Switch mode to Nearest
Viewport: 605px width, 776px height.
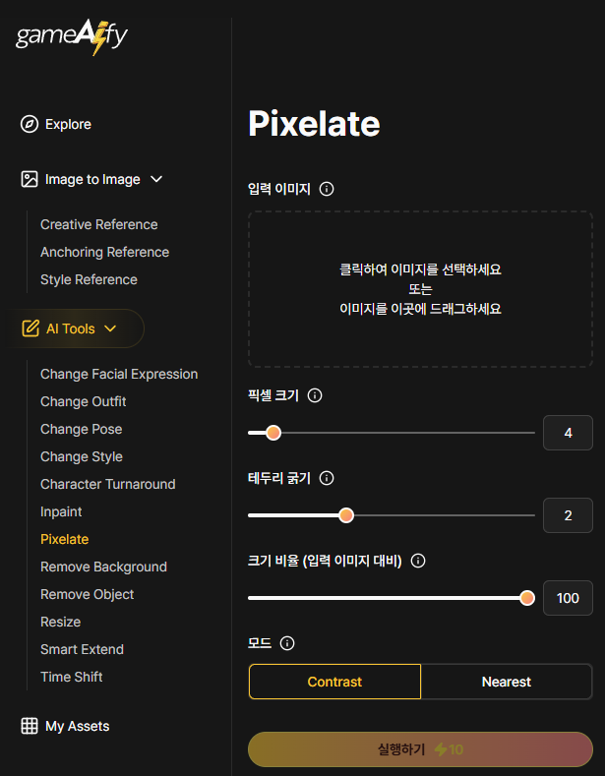[x=507, y=682]
